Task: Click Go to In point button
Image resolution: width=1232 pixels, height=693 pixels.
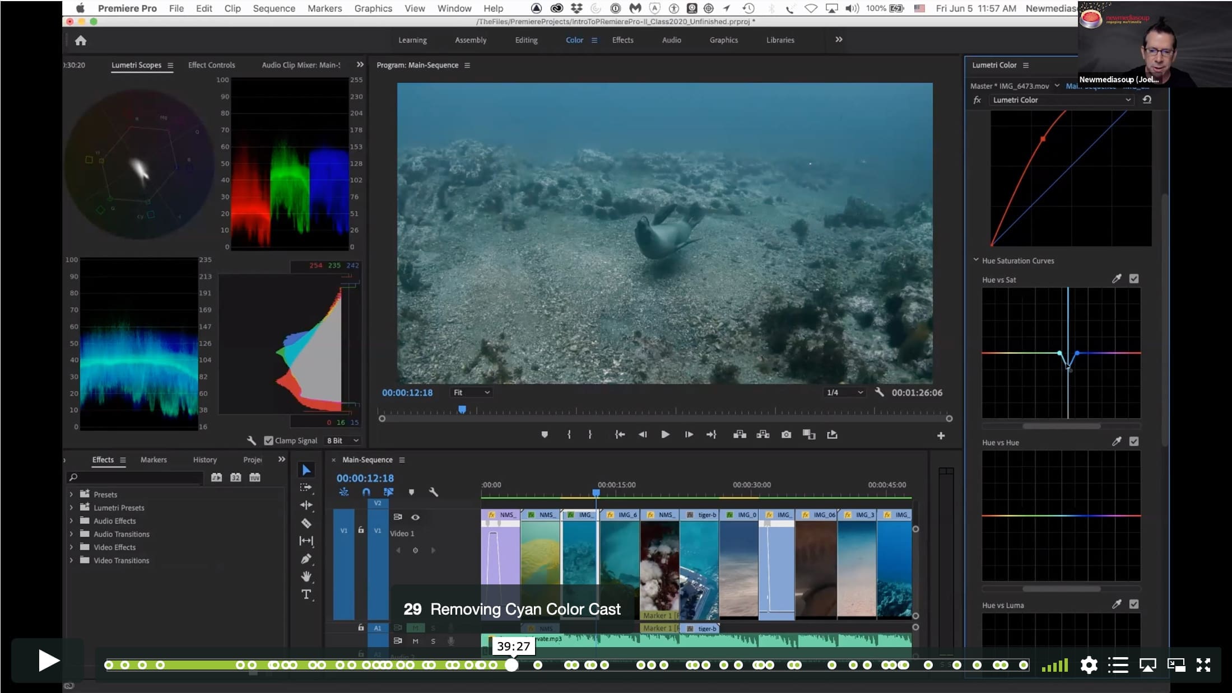Action: tap(620, 434)
